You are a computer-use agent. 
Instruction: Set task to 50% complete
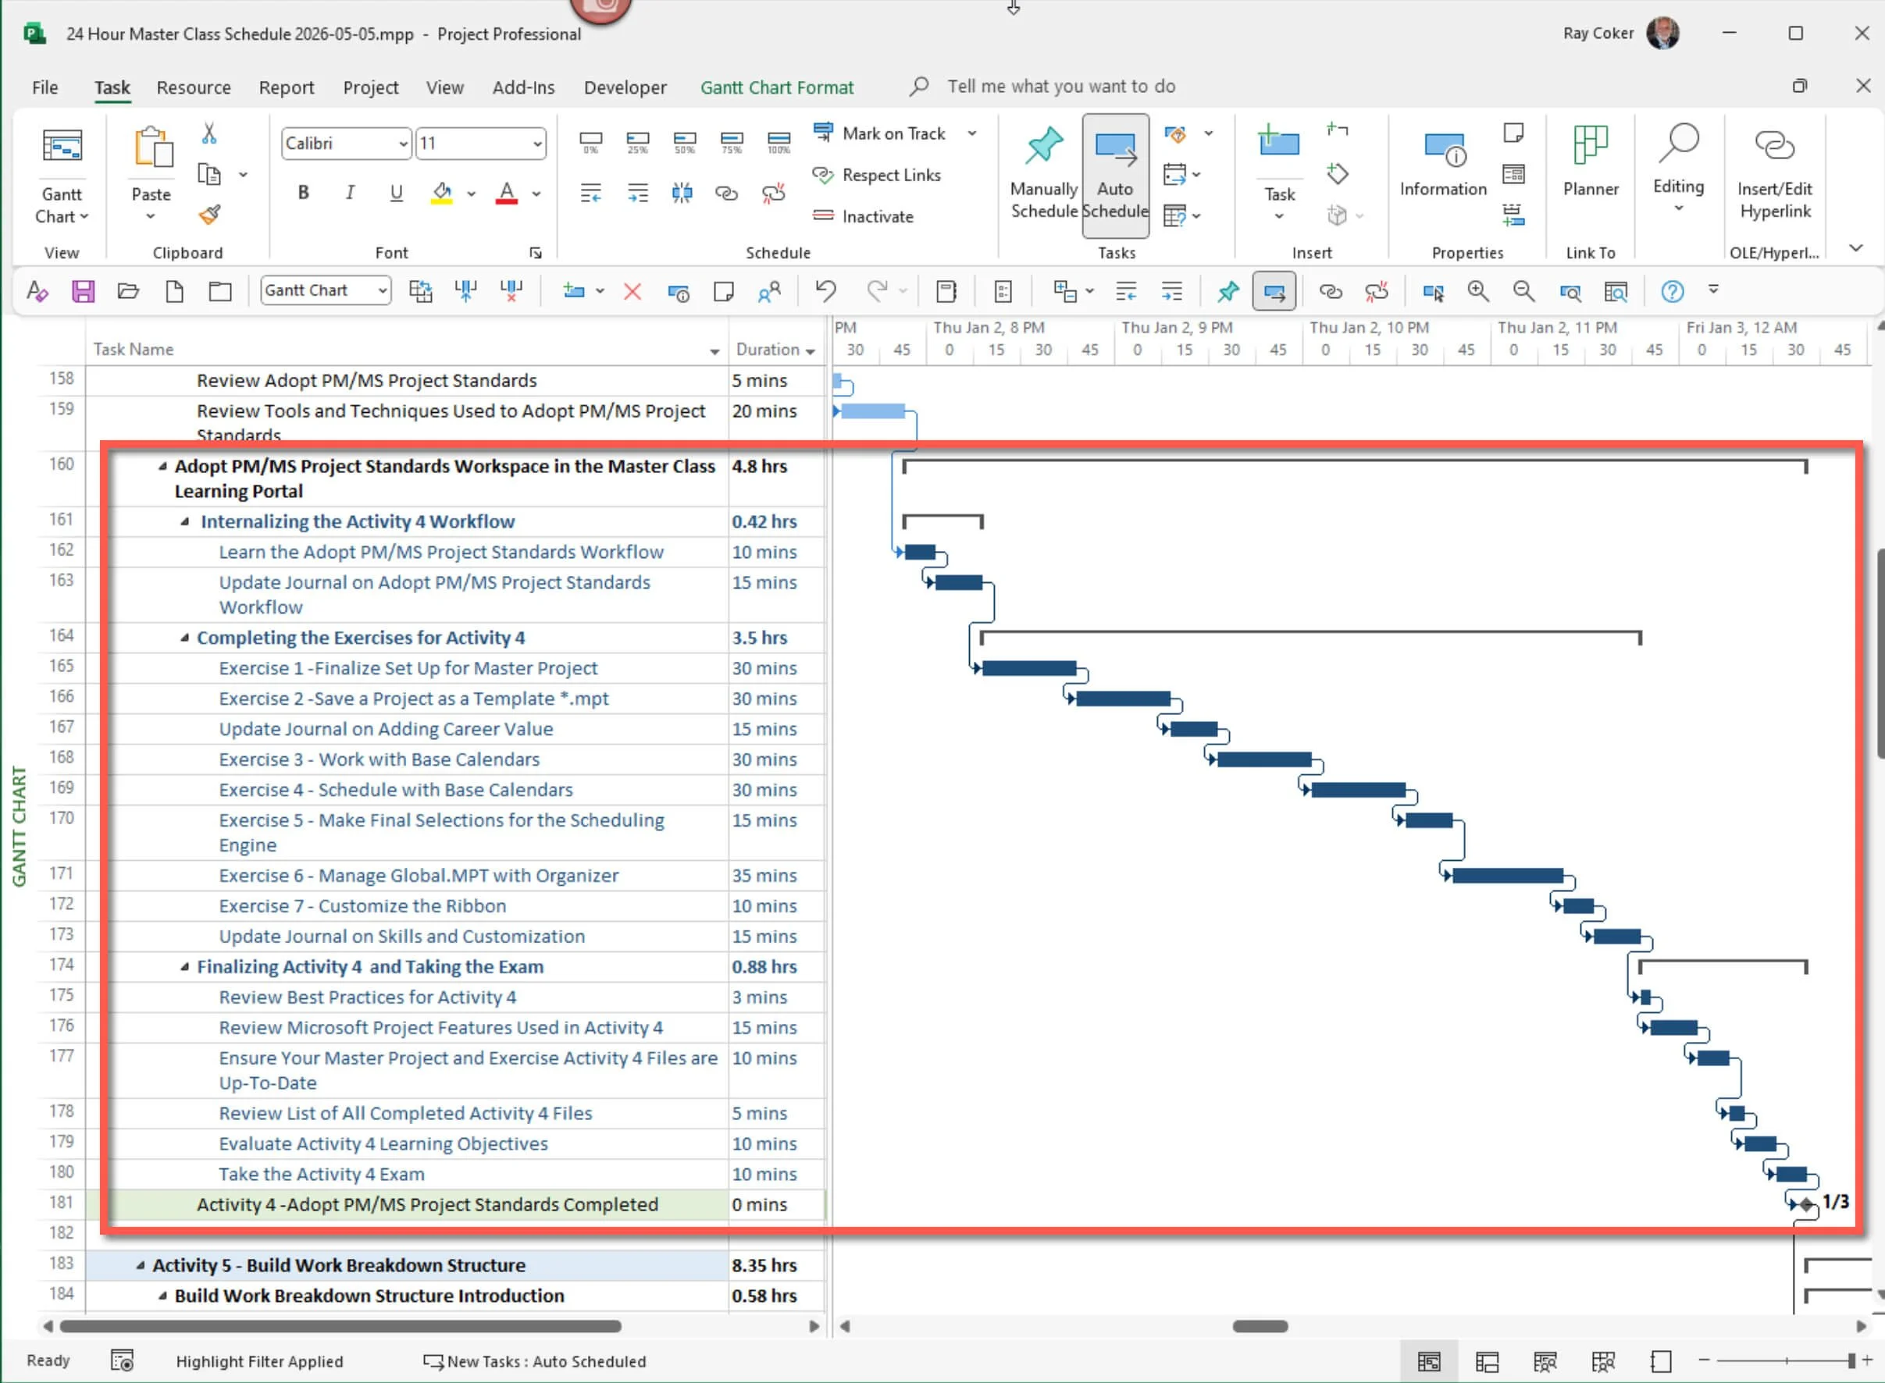point(685,141)
